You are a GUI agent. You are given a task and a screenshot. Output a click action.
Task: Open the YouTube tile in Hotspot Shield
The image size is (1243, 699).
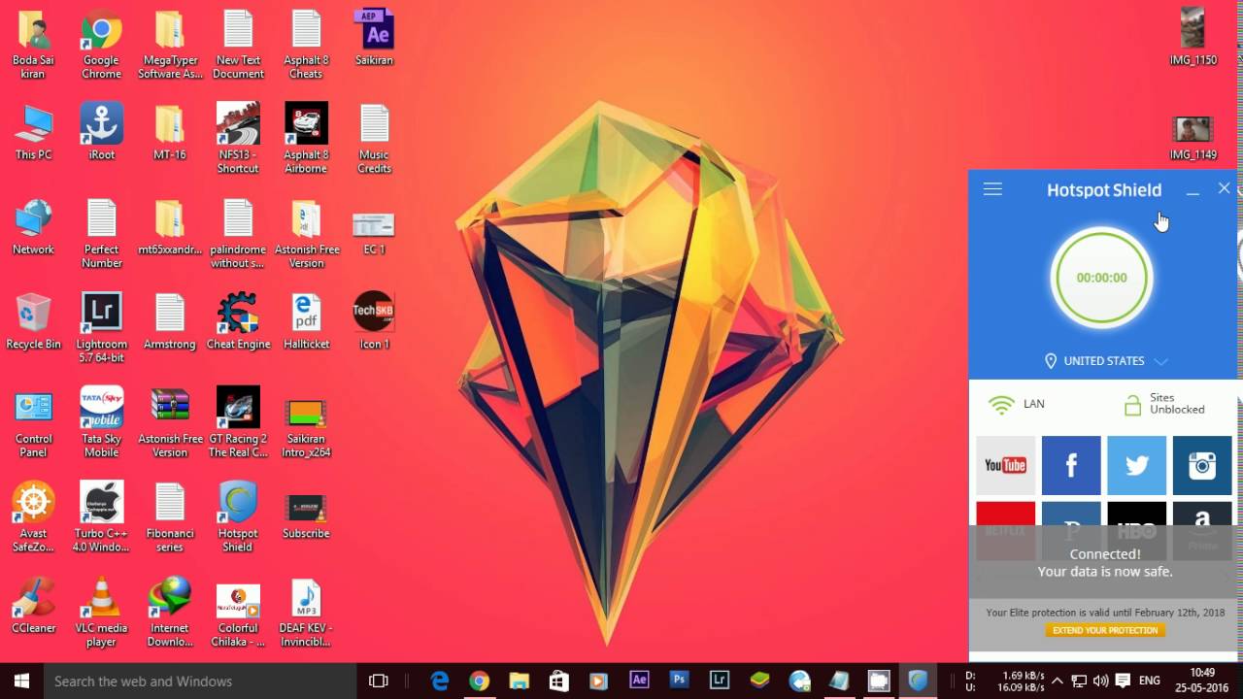(1005, 465)
